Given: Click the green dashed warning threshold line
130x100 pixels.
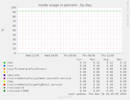Looking at the screenshot, I should pos(69,11).
